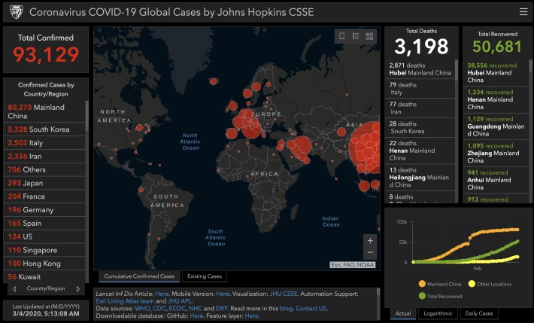Select Spain in country list
534x323 pixels.
coord(44,224)
